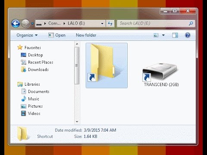The image size is (207, 155).
Task: Maximize the Explorer window
Action: pyautogui.click(x=175, y=11)
